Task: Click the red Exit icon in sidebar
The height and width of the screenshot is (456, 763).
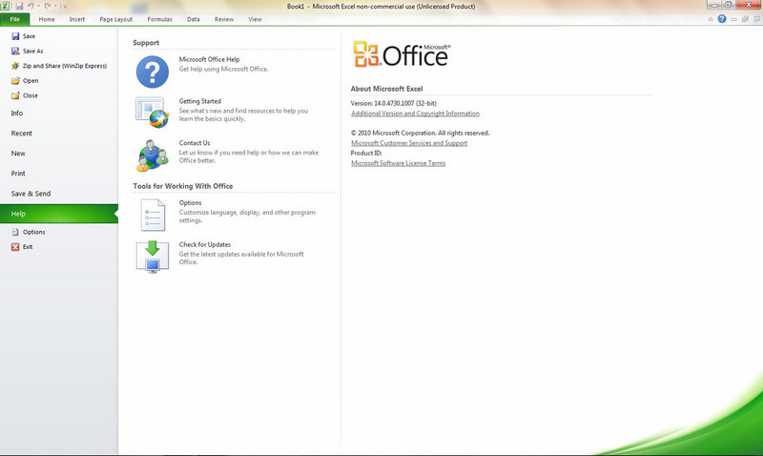Action: click(15, 247)
